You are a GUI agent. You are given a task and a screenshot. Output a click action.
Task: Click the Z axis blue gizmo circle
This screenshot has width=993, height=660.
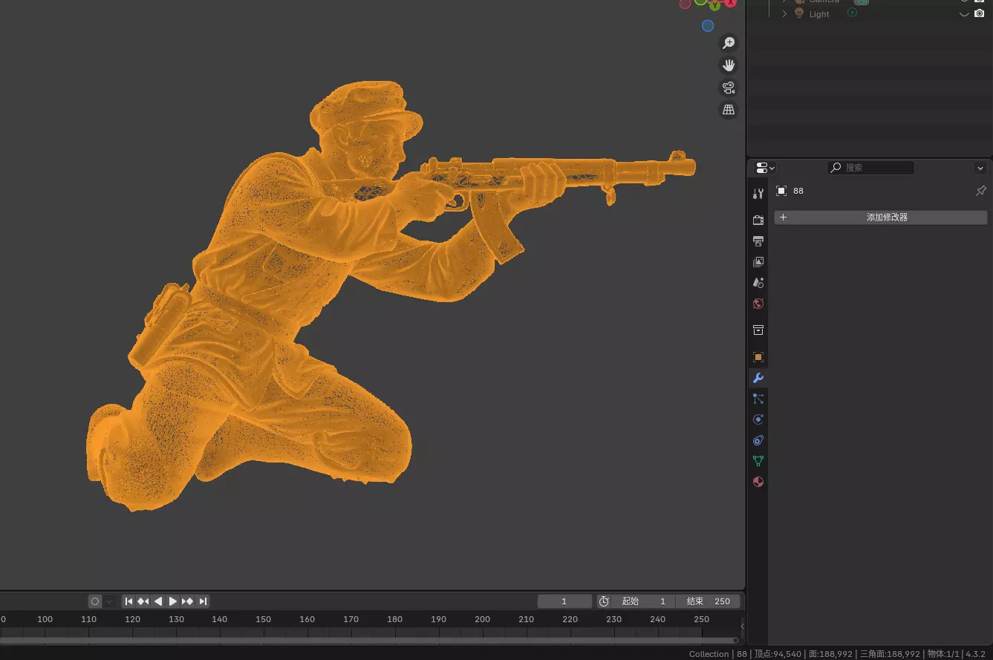click(x=708, y=26)
